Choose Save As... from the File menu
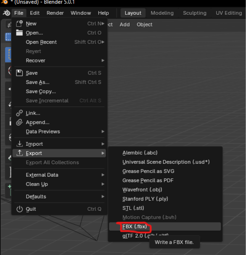 [x=59, y=82]
